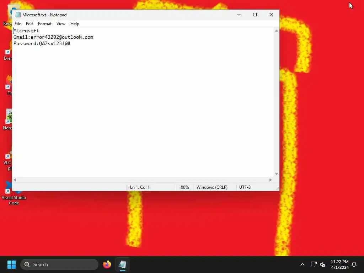Open Firefox from the taskbar
The width and height of the screenshot is (364, 273).
[107, 264]
